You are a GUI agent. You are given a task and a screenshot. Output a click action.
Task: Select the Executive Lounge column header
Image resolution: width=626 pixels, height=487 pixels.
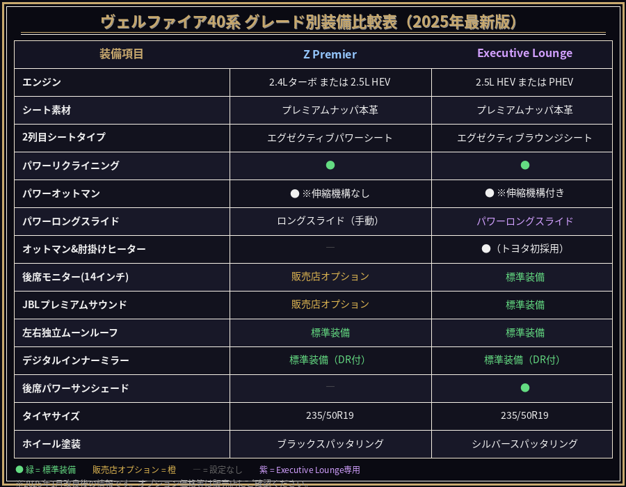point(525,54)
